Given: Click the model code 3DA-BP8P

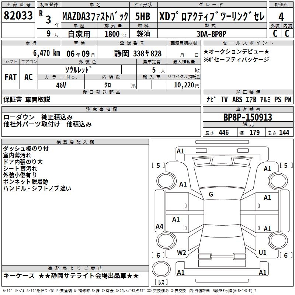Looking at the screenshot, I should tap(211, 34).
